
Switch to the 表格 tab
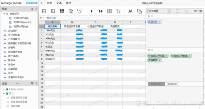69,3
